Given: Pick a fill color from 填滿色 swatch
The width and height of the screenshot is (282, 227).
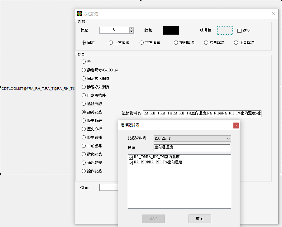Looking at the screenshot, I should 225,30.
